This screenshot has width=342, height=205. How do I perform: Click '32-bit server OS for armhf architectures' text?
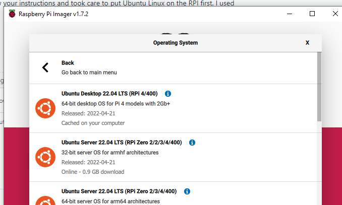click(x=110, y=152)
